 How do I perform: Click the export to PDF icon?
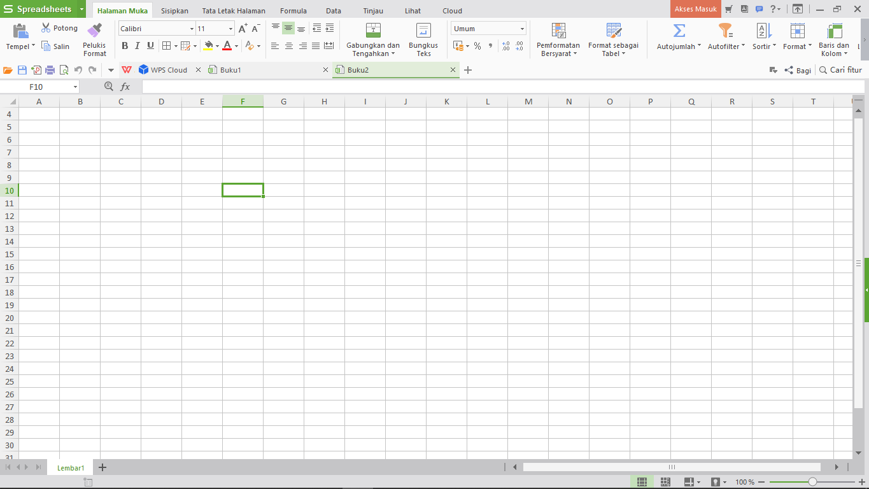pyautogui.click(x=36, y=70)
